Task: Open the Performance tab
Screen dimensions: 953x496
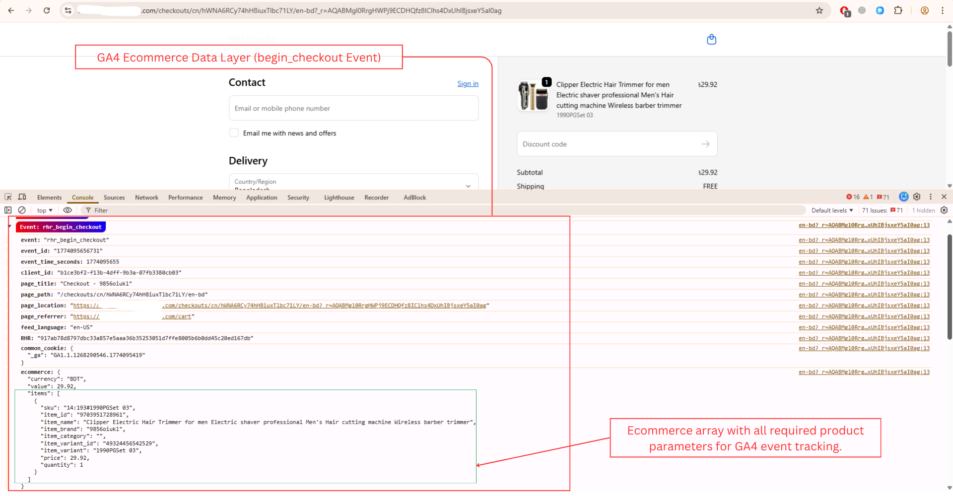Action: (185, 197)
